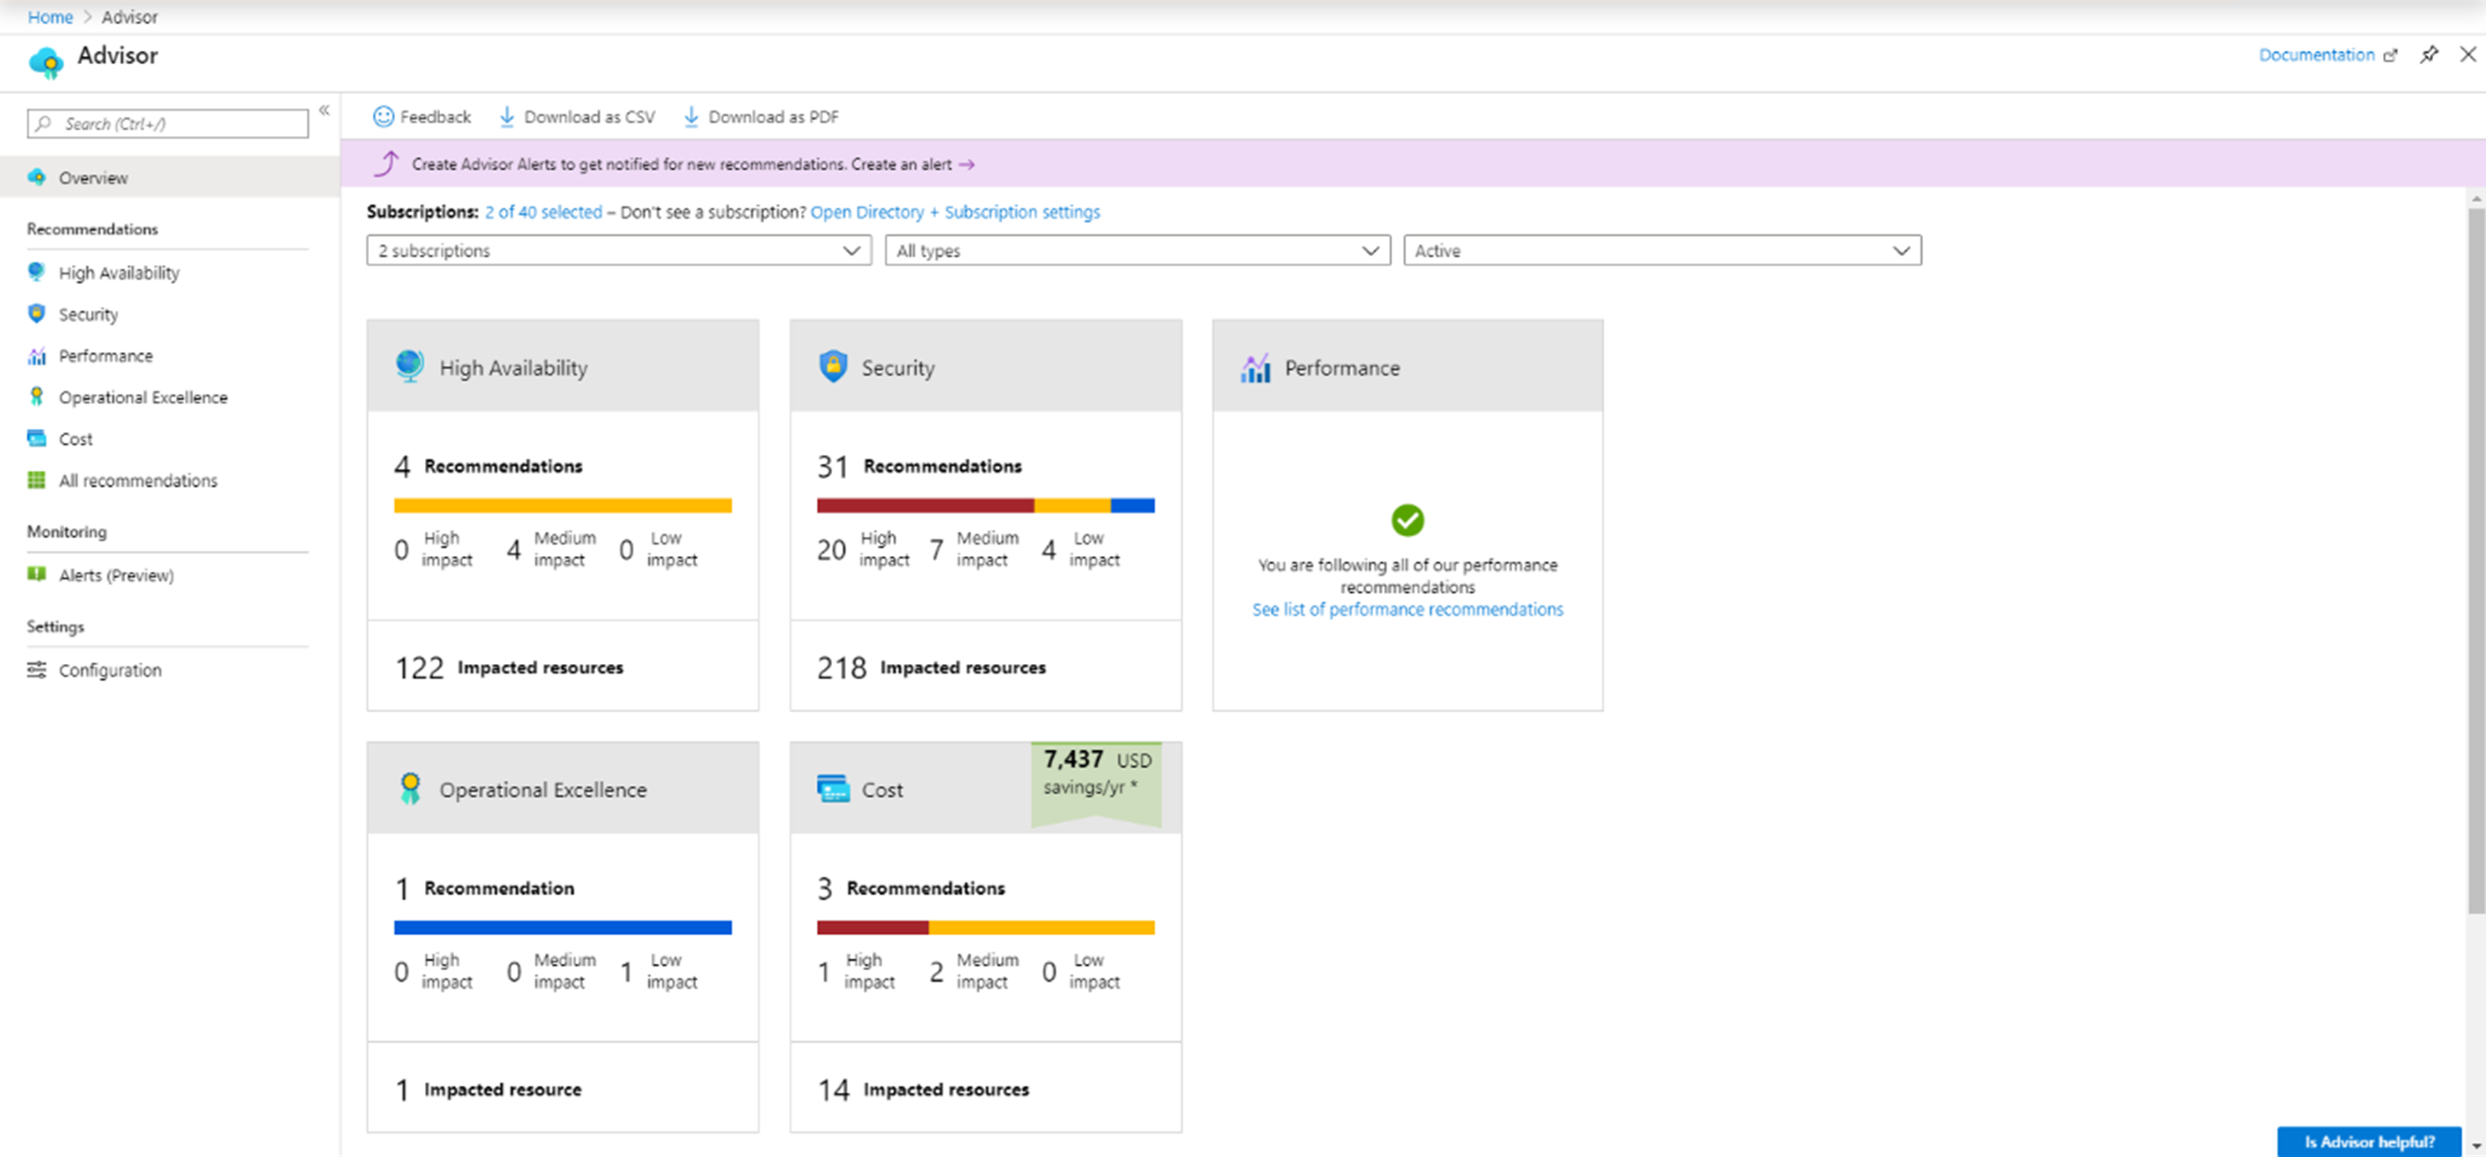Open the Active status dropdown
Screen dimensions: 2486x1157
click(1662, 251)
